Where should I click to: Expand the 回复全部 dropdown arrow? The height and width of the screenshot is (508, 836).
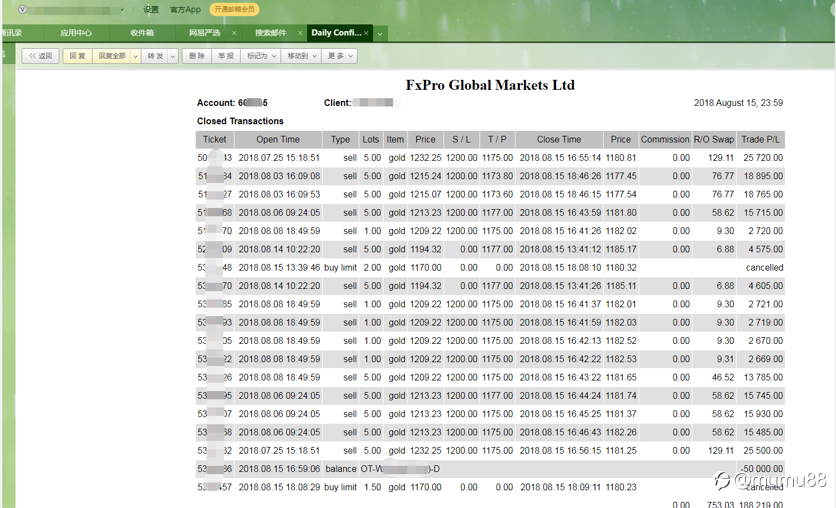pos(135,56)
